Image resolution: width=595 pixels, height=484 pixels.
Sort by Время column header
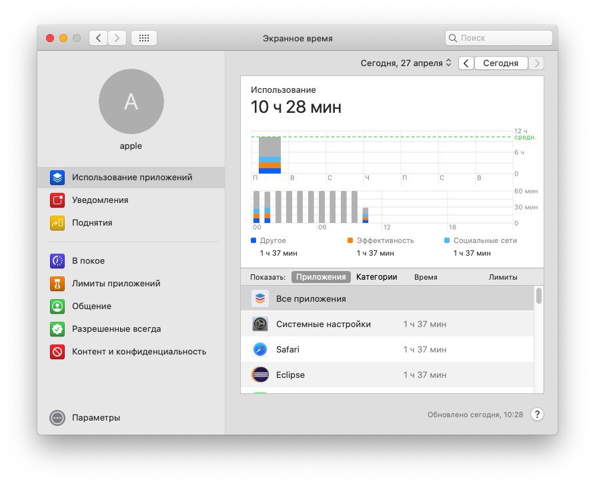pos(426,277)
